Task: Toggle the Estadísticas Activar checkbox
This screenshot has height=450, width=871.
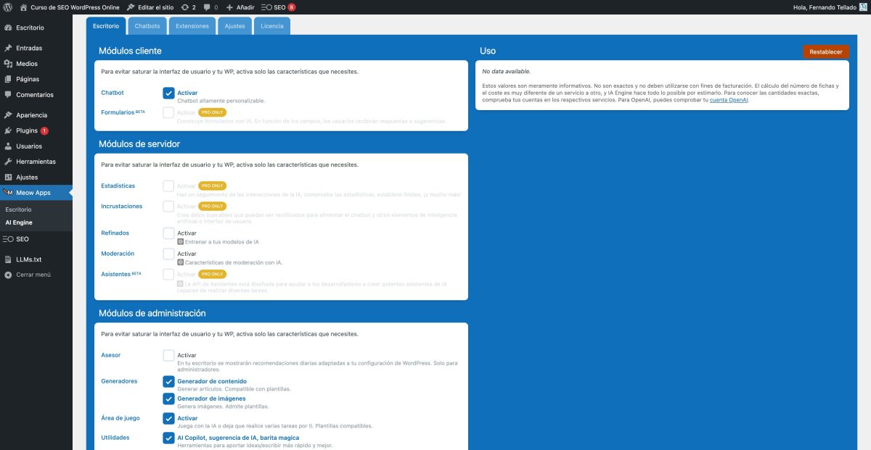Action: coord(168,186)
